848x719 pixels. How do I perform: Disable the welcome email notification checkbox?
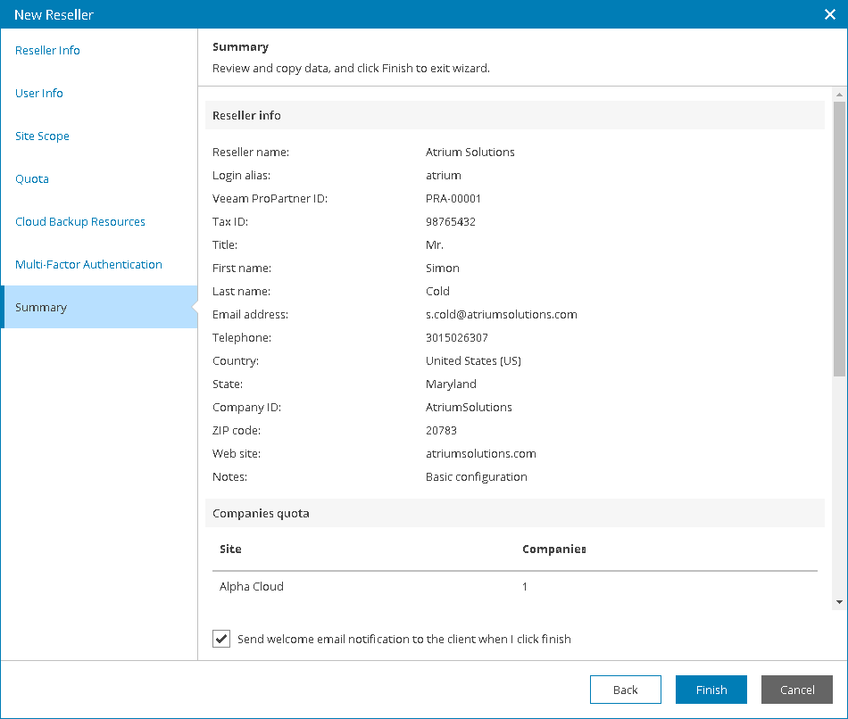pyautogui.click(x=221, y=639)
